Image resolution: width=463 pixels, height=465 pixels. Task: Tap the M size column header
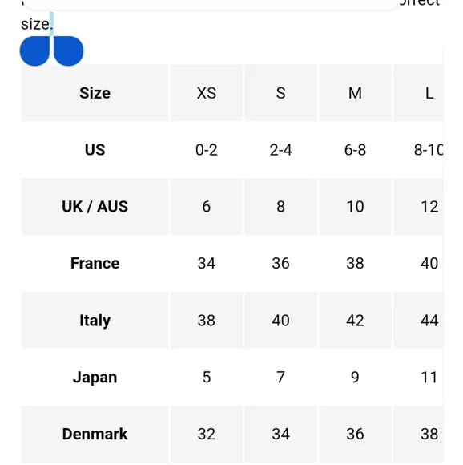[x=355, y=93]
